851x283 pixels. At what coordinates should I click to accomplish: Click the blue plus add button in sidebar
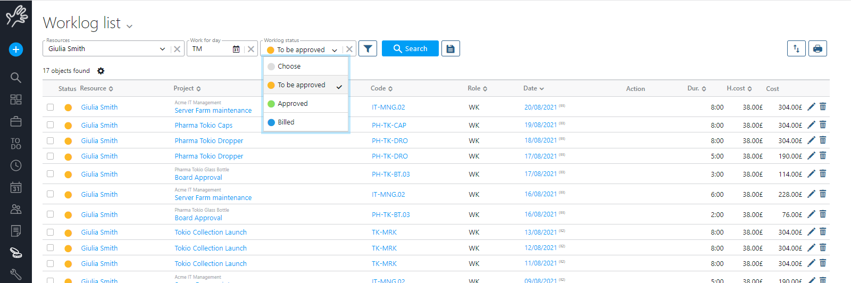(x=16, y=49)
